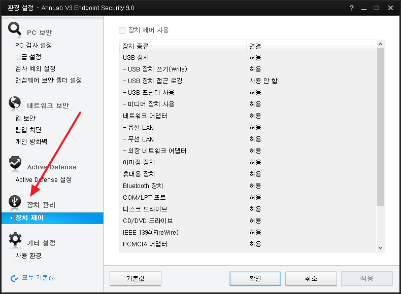401x294 pixels.
Task: Cancel with the 취소 button
Action: click(311, 278)
